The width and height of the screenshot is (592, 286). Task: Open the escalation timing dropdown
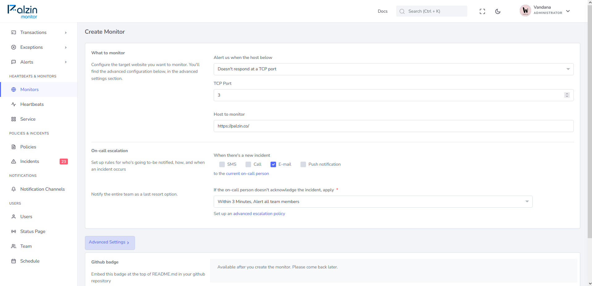[x=373, y=201]
